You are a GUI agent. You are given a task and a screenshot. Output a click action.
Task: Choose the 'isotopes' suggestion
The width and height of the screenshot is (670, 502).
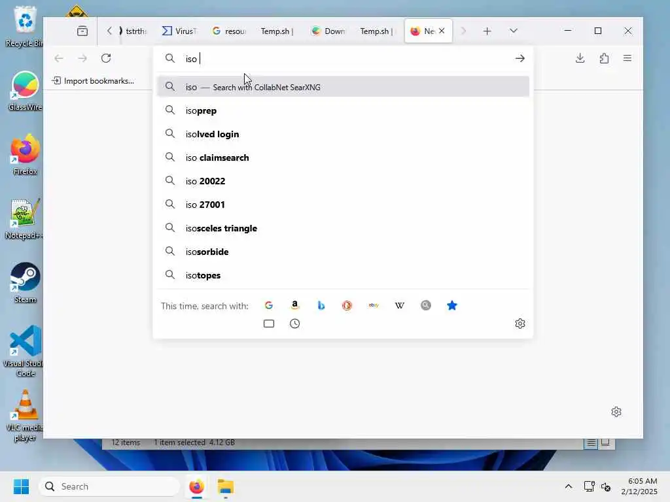pyautogui.click(x=343, y=275)
